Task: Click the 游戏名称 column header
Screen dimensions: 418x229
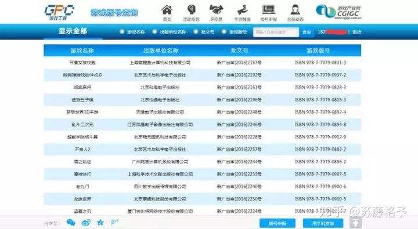Action: (82, 50)
